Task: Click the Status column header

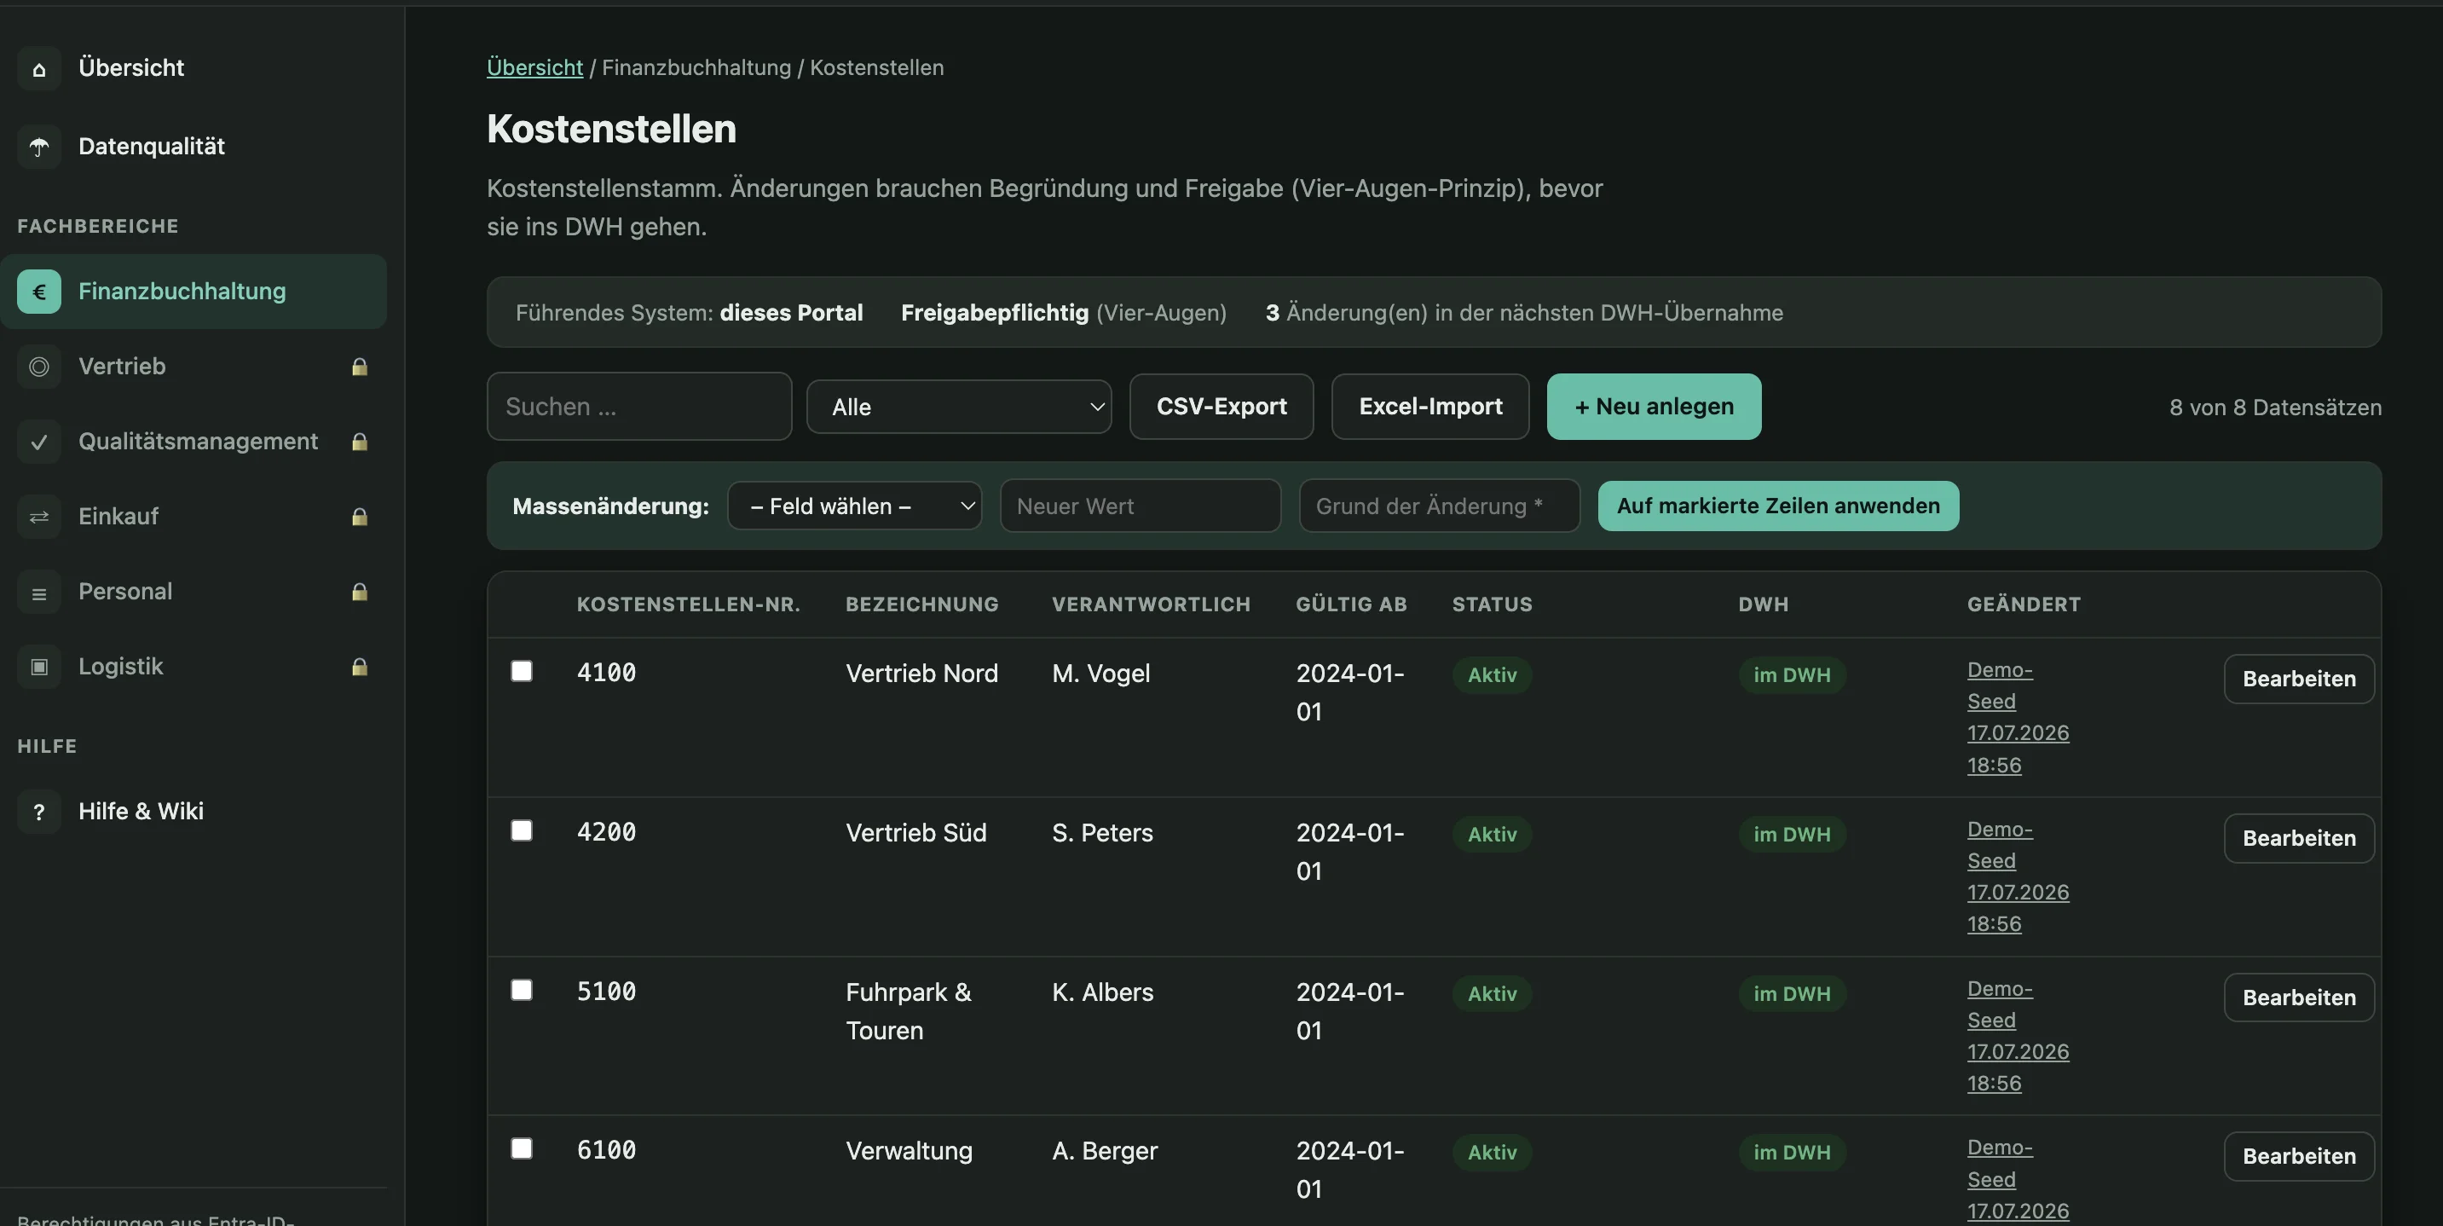Action: [x=1492, y=604]
